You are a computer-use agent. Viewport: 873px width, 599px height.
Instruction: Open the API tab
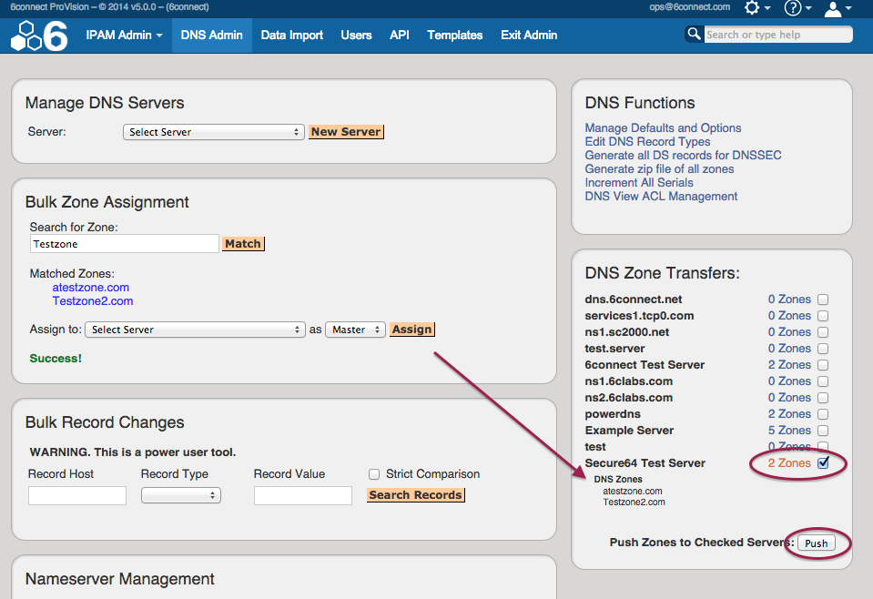[400, 36]
